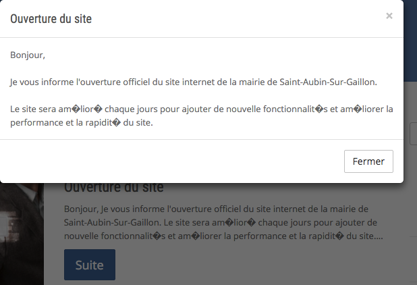The image size is (417, 285).
Task: Click the dark article thumbnail image on the left
Action: 22,234
